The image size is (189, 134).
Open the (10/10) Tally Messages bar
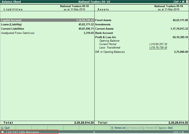29,132
